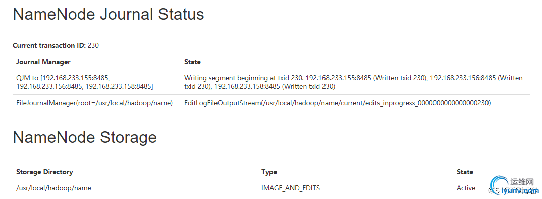
Task: Click the EditLogFileOutputStream path text
Action: [338, 103]
